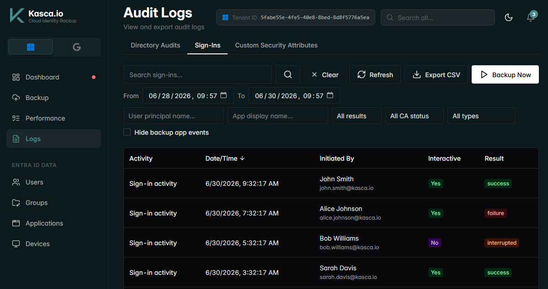Clear the sign-in filters

click(x=325, y=75)
